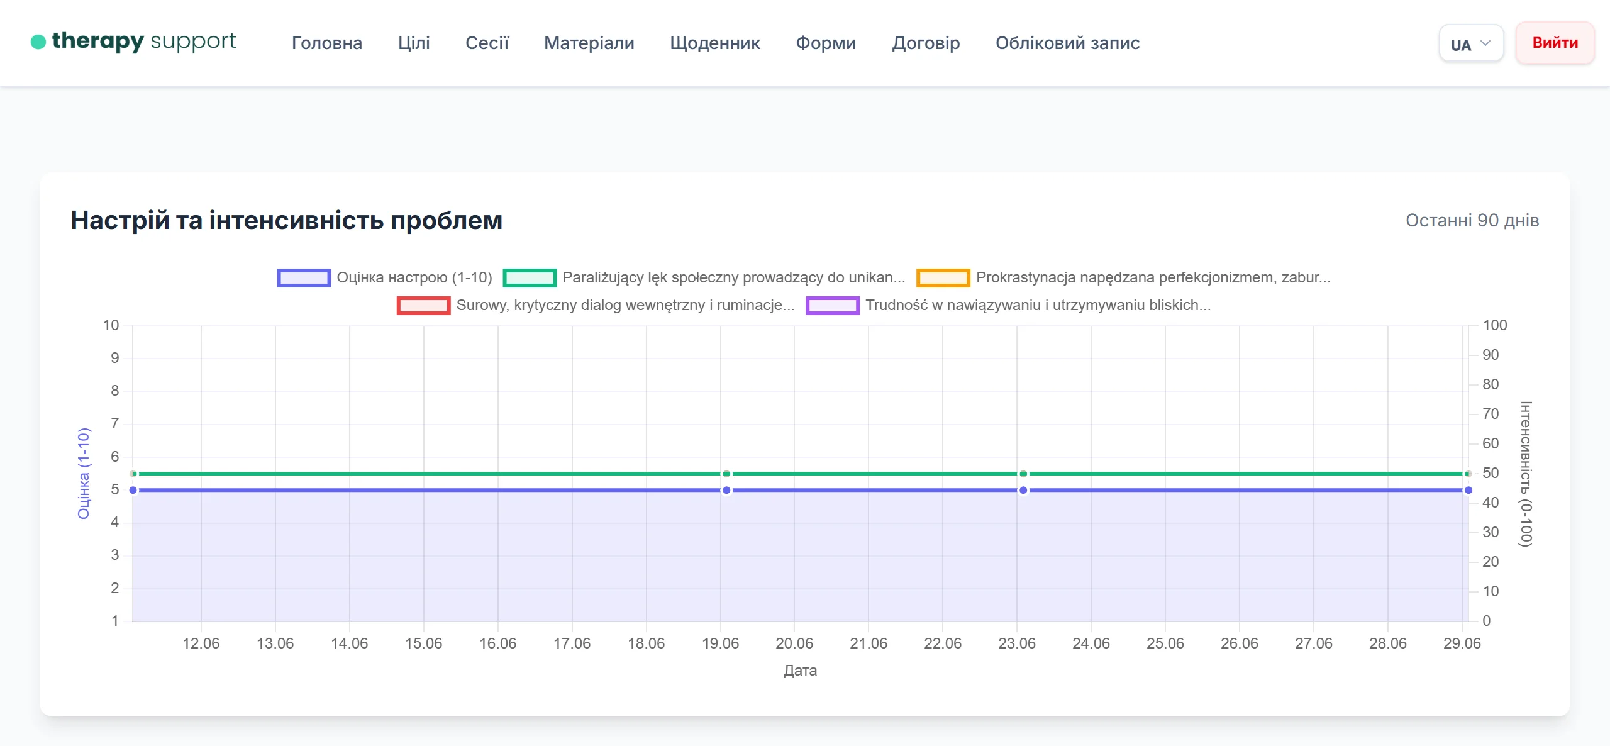Open the Щоденник link

715,43
